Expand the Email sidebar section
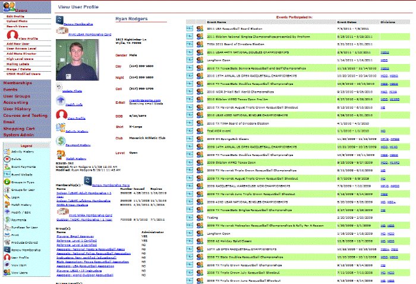416x284 pixels. [x=9, y=122]
